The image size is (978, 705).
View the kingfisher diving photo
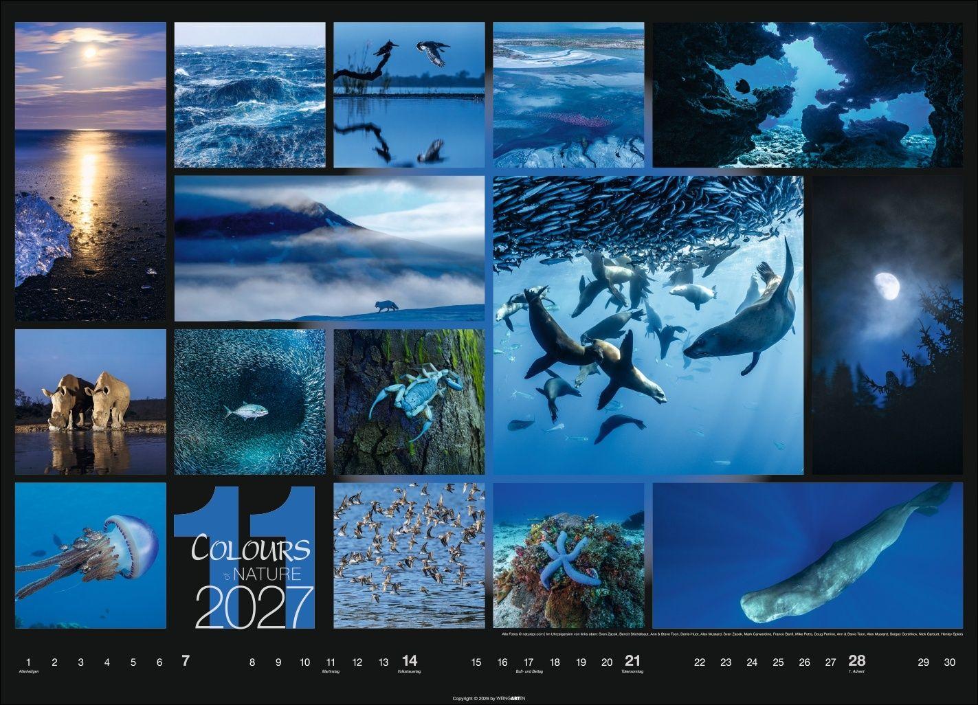point(409,93)
